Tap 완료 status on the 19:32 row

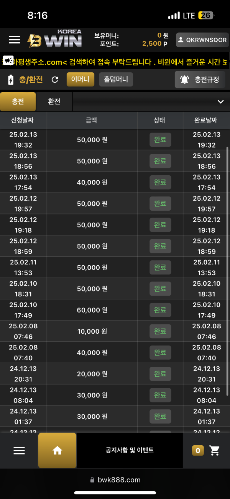160,140
